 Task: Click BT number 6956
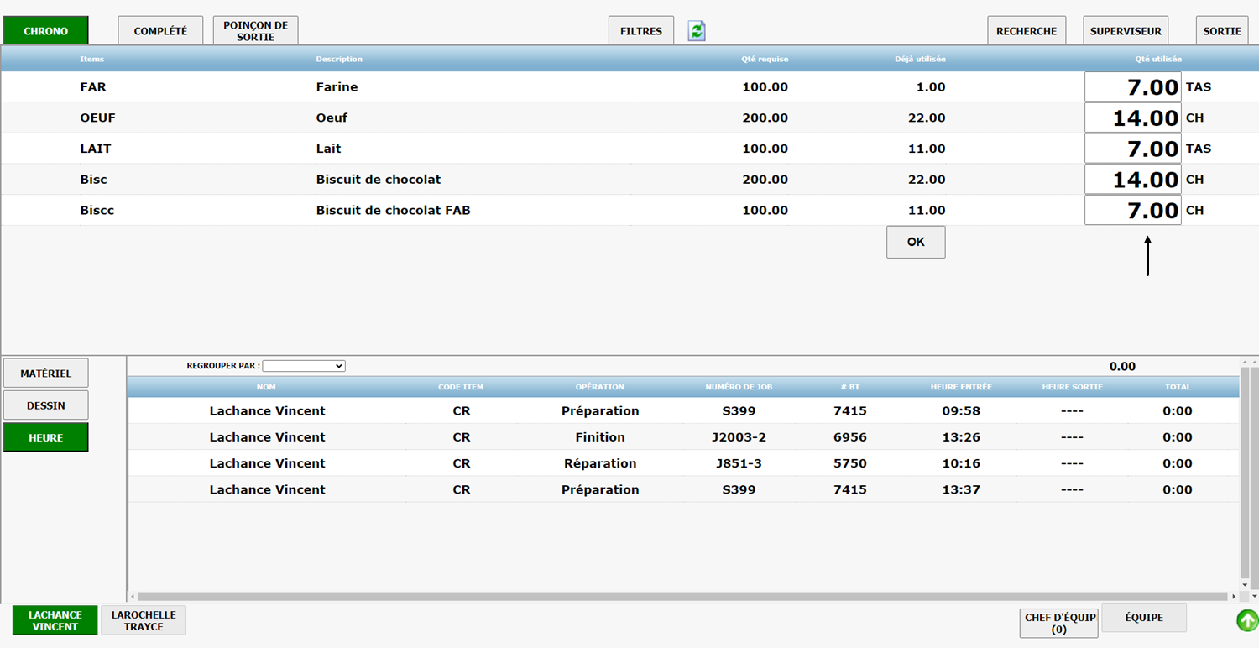point(850,437)
